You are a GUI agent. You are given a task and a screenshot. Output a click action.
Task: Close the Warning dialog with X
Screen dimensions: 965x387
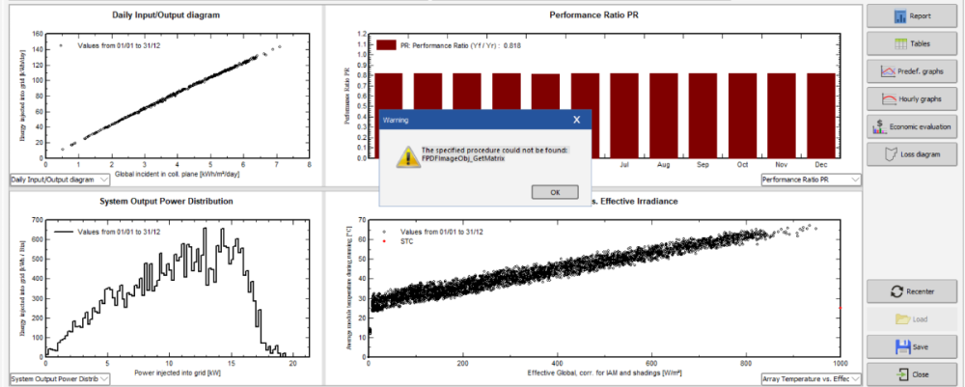[576, 121]
